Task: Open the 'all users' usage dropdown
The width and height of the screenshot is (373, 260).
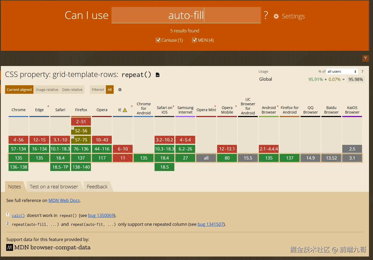Action: (342, 72)
